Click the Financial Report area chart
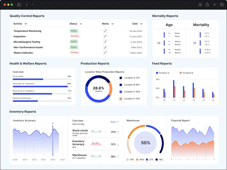The height and width of the screenshot is (170, 227). tap(193, 143)
